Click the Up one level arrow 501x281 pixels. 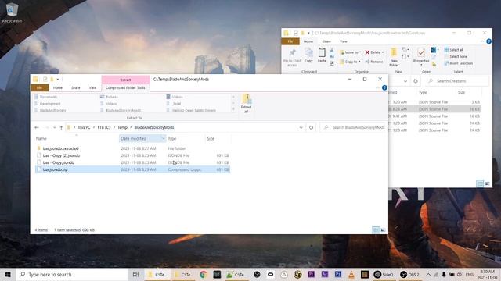point(61,127)
